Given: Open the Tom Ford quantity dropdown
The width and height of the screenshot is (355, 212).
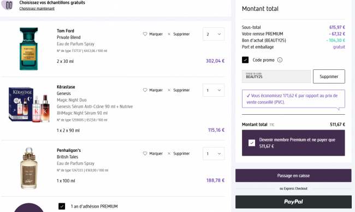Looking at the screenshot, I should [214, 34].
